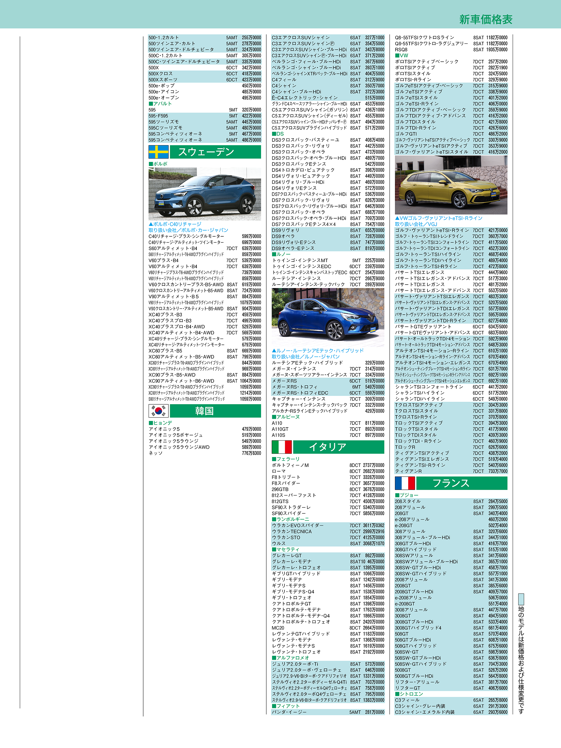Click the 新車価格表 page title
The width and height of the screenshot is (561, 748).
(486, 20)
